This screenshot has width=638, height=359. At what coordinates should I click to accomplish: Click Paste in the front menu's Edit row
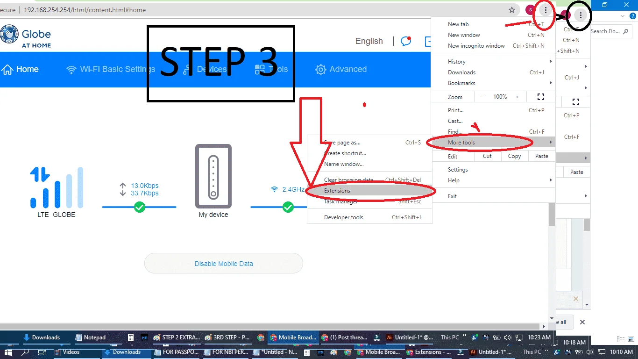click(542, 156)
